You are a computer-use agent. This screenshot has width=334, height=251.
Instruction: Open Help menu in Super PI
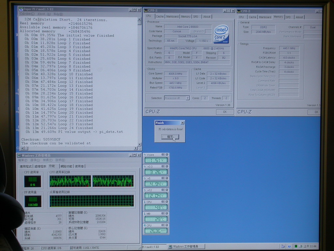click(x=58, y=14)
